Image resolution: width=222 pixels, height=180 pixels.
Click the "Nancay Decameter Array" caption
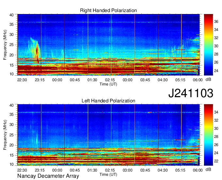pyautogui.click(x=48, y=176)
